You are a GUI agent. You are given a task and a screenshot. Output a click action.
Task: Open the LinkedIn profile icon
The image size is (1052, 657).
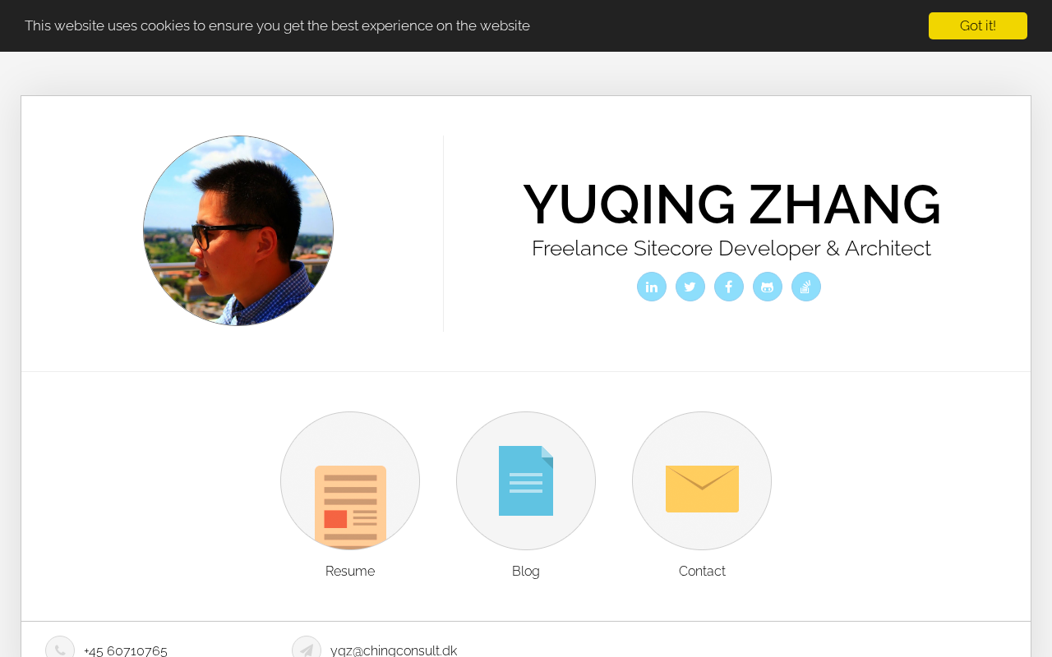(x=652, y=287)
